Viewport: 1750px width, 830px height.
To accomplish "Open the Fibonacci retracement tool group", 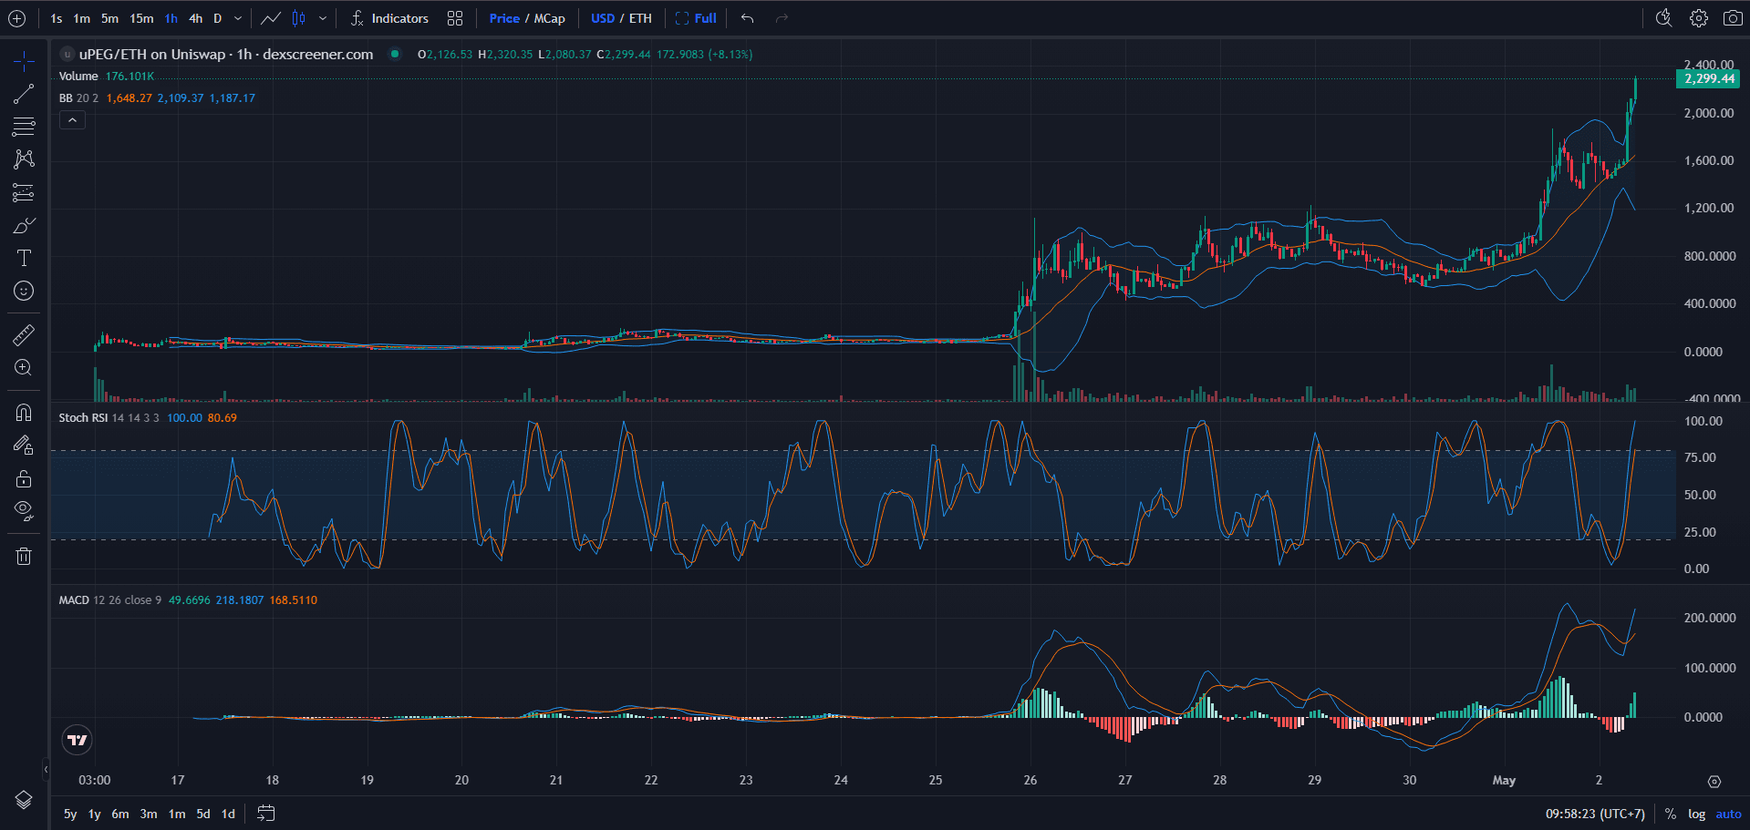I will (24, 127).
